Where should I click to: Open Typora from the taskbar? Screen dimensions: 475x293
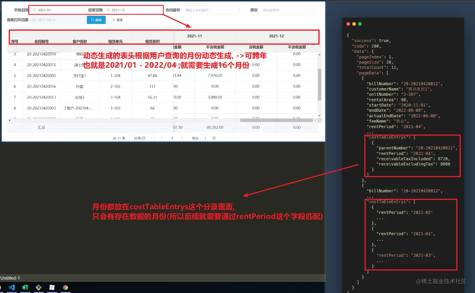pyautogui.click(x=52, y=287)
